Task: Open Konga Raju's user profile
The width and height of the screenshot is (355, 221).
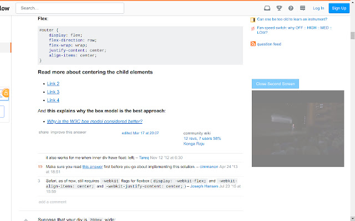Action: (194, 144)
